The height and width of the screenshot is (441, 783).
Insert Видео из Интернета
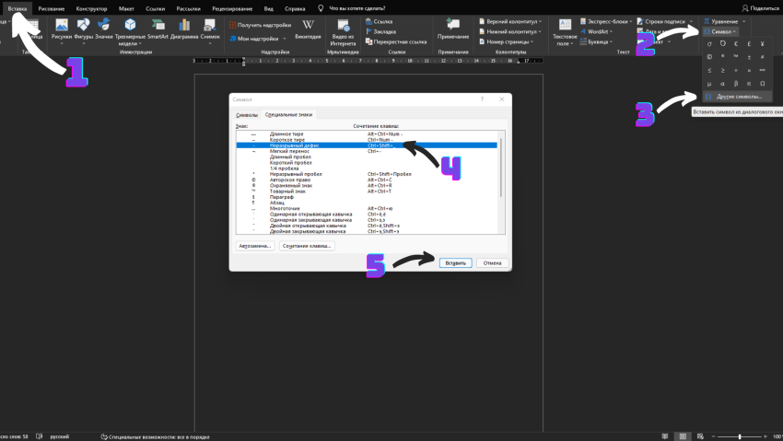pyautogui.click(x=343, y=33)
